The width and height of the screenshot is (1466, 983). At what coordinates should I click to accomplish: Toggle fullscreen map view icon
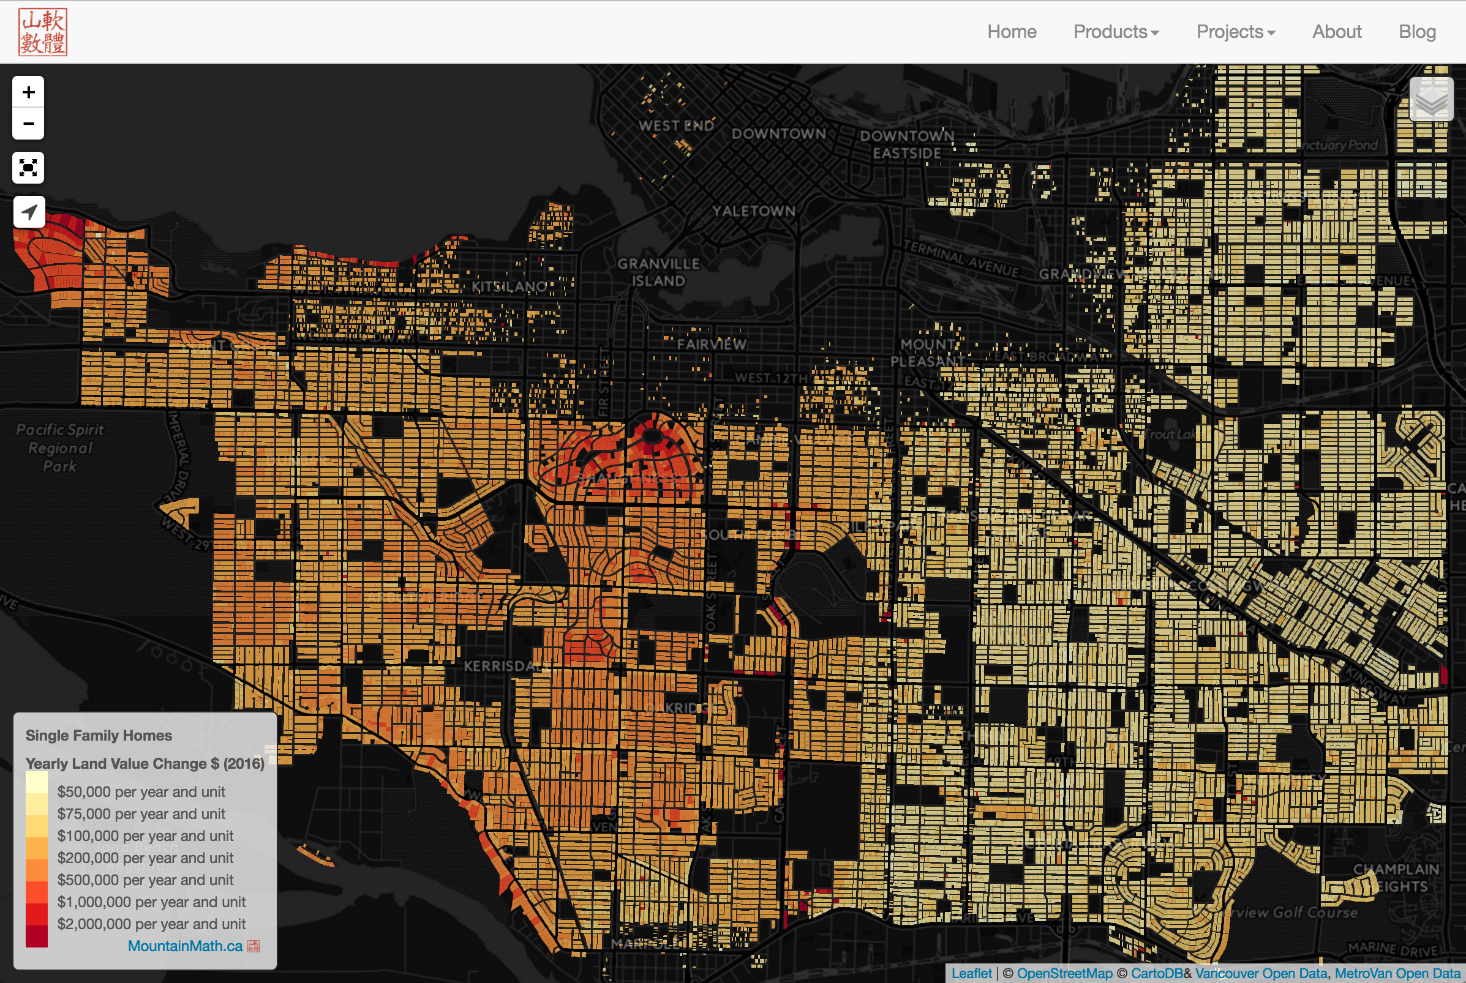pos(28,168)
